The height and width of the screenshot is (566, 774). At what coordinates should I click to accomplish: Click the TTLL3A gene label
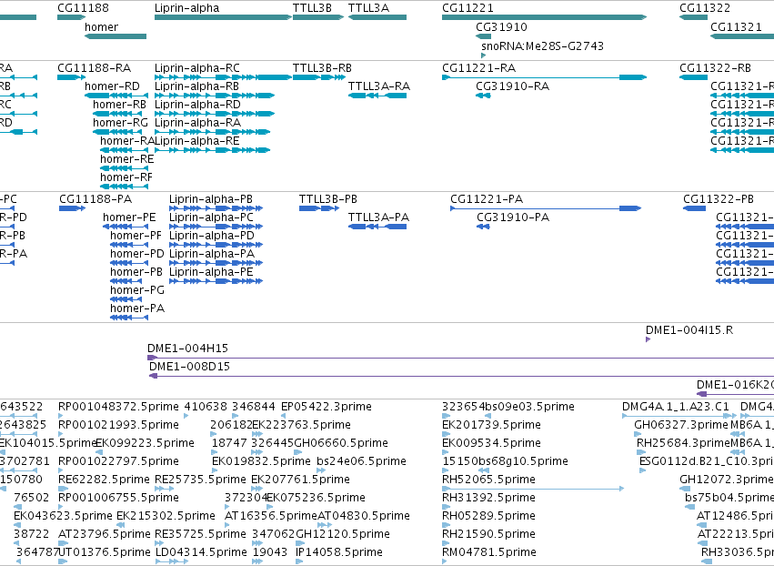368,8
